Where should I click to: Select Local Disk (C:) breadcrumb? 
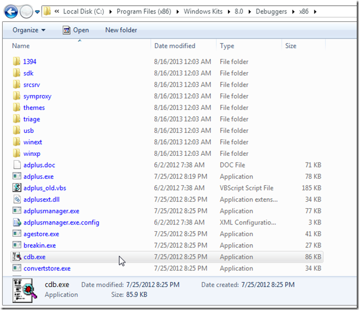click(84, 11)
